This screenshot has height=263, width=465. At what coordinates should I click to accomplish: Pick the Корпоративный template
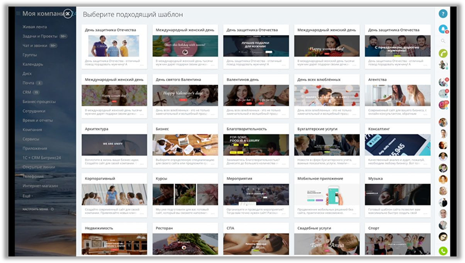[x=114, y=195]
